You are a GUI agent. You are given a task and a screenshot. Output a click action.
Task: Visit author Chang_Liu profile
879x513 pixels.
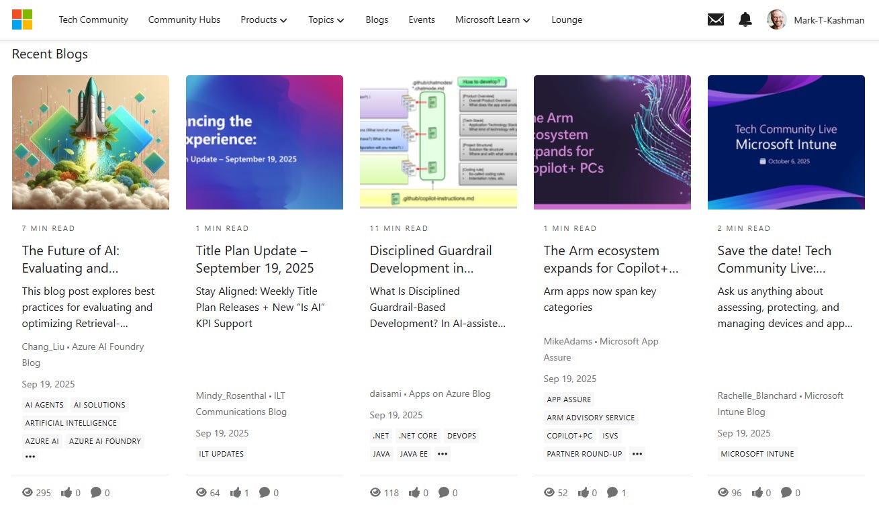click(42, 346)
